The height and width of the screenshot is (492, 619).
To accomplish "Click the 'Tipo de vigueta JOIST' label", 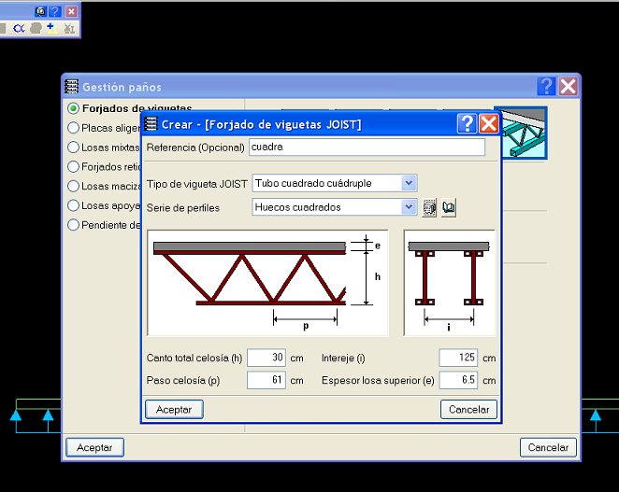I will pyautogui.click(x=197, y=184).
